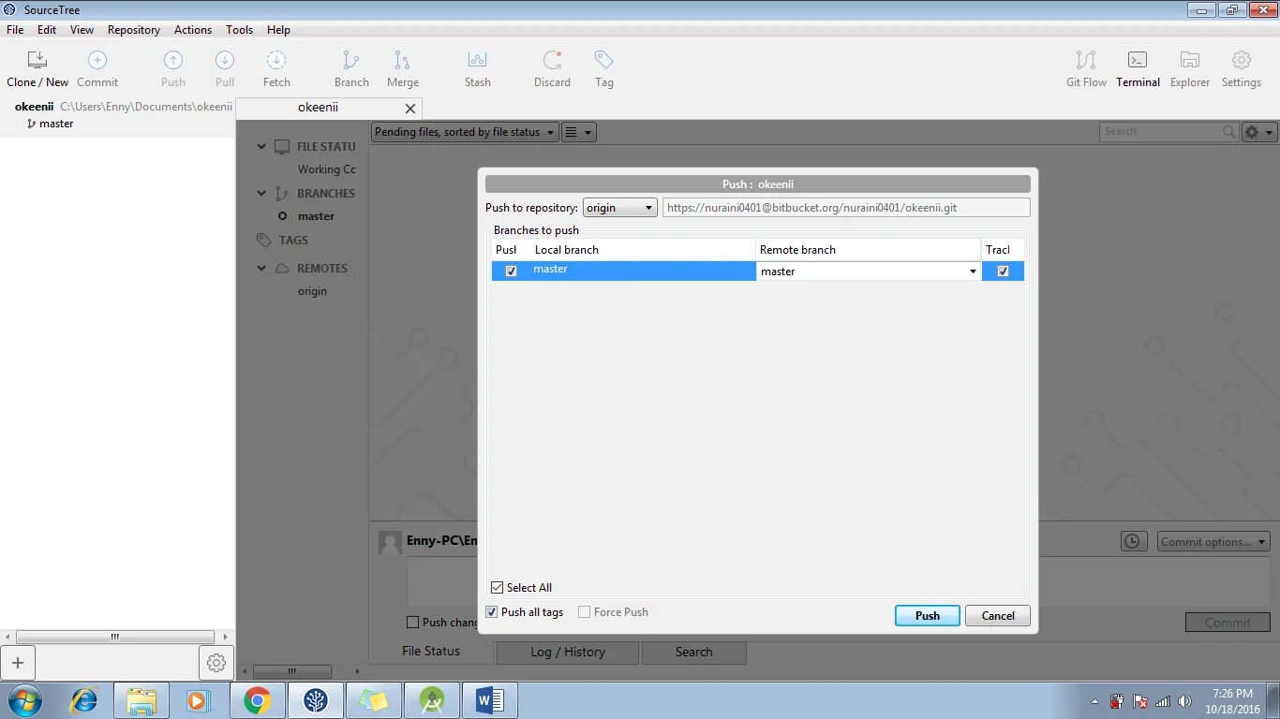This screenshot has width=1280, height=719.
Task: Open the Repository menu
Action: pos(134,30)
